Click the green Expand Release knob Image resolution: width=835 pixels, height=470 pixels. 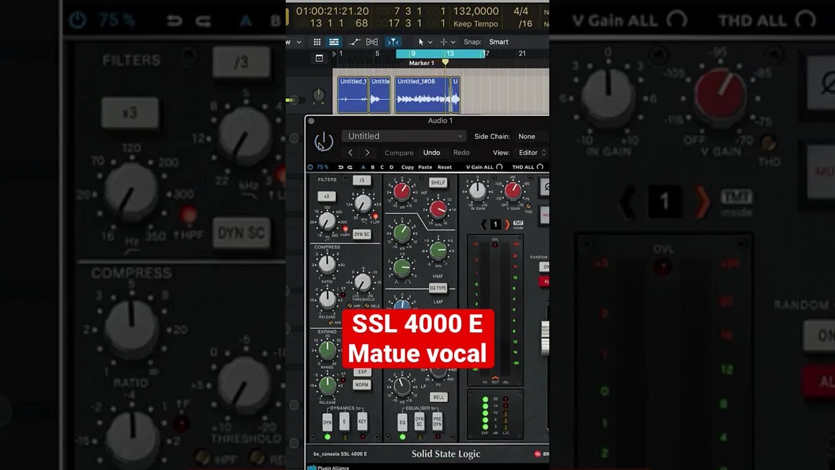point(327,385)
